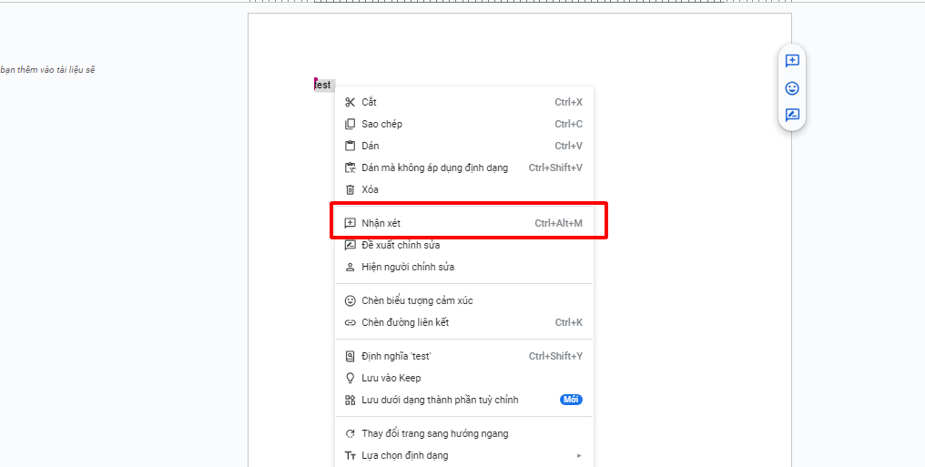Select Đề xuất chỉnh sửa option

401,245
